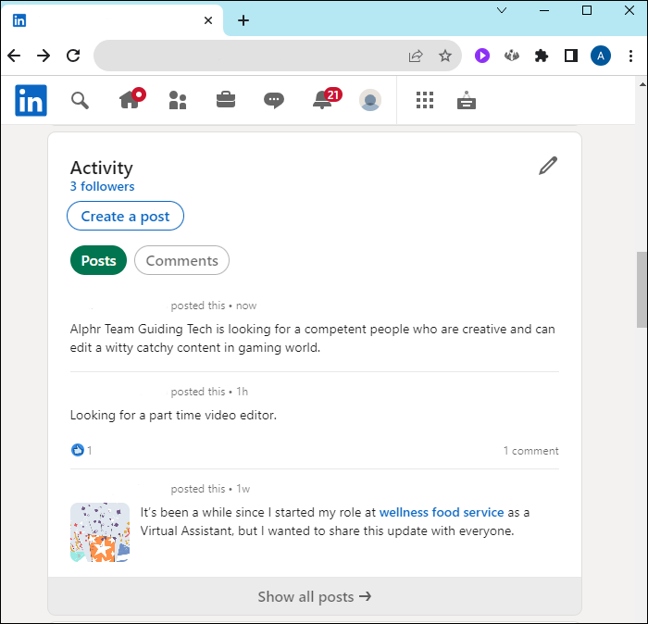Open the 'Looking for a part time video editor' post
Image resolution: width=648 pixels, height=624 pixels.
(x=173, y=415)
